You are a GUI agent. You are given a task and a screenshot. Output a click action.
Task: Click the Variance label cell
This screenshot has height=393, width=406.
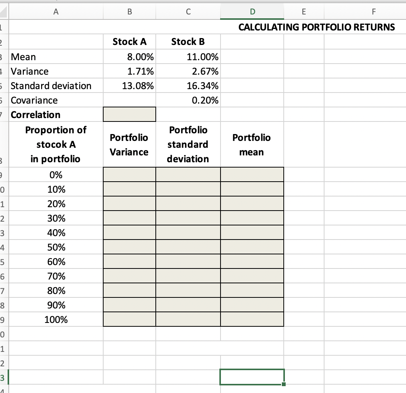(56, 71)
